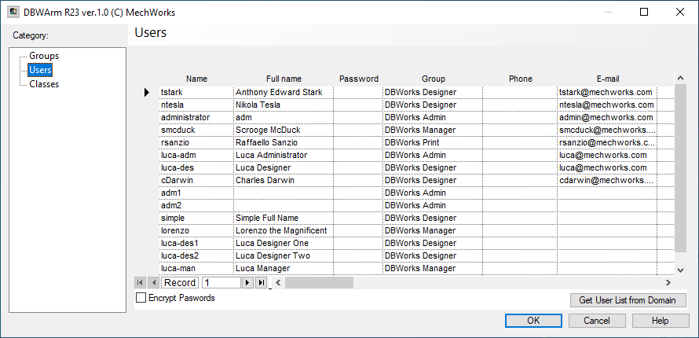699x338 pixels.
Task: Click the E-mail column header
Action: (608, 79)
